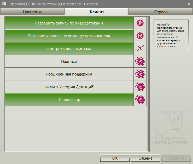The height and width of the screenshot is (164, 193).
Task: Click the list's vertical scrollbar
Action: click(x=148, y=84)
